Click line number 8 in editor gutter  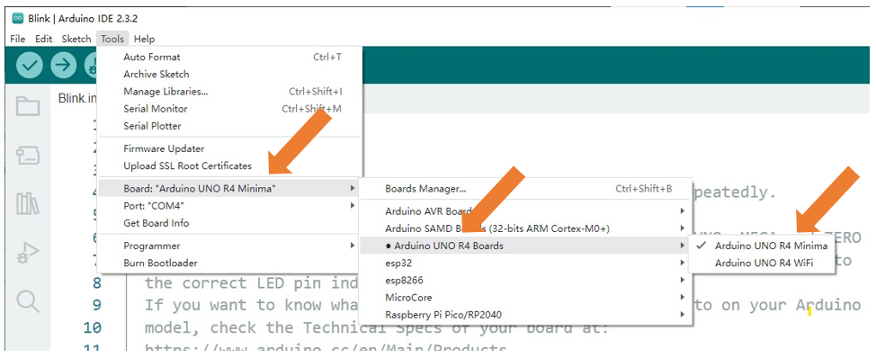pos(96,283)
